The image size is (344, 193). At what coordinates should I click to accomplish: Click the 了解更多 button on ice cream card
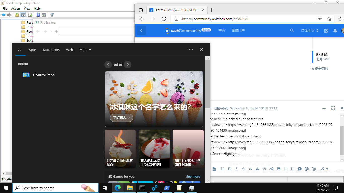[121, 118]
